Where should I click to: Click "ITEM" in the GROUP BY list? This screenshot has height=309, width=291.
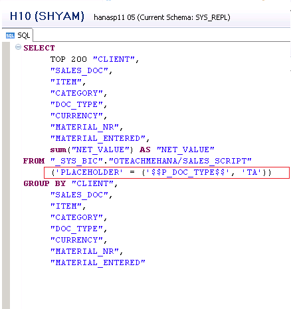coord(66,206)
